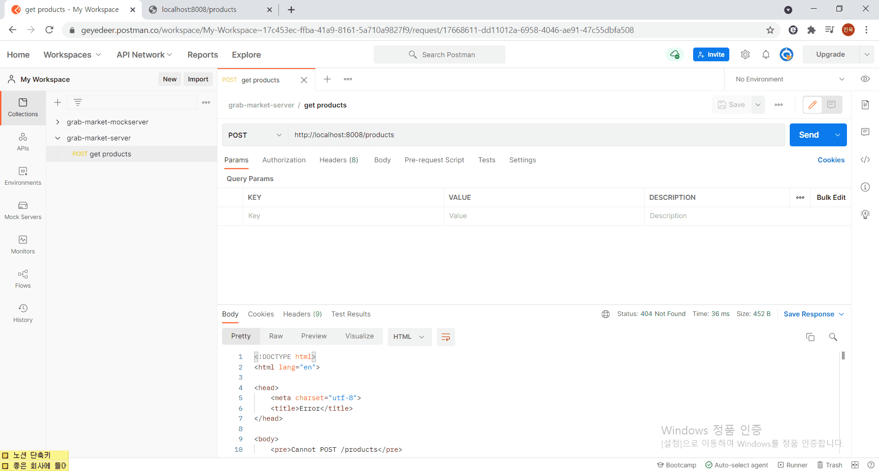879x471 pixels.
Task: Open request more actions menu beside Save
Action: 779,105
